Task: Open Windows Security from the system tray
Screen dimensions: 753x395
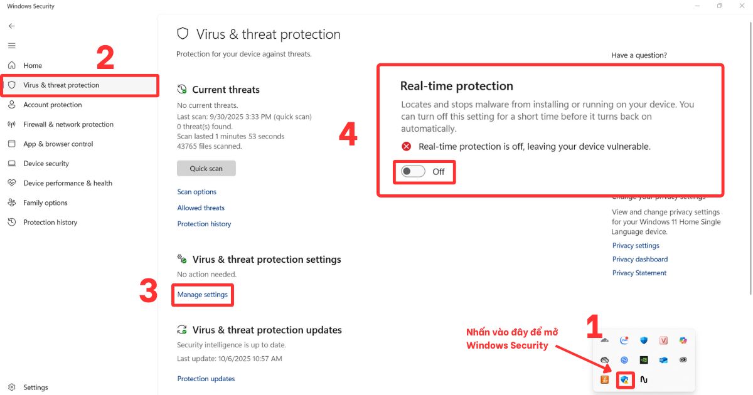Action: [624, 379]
